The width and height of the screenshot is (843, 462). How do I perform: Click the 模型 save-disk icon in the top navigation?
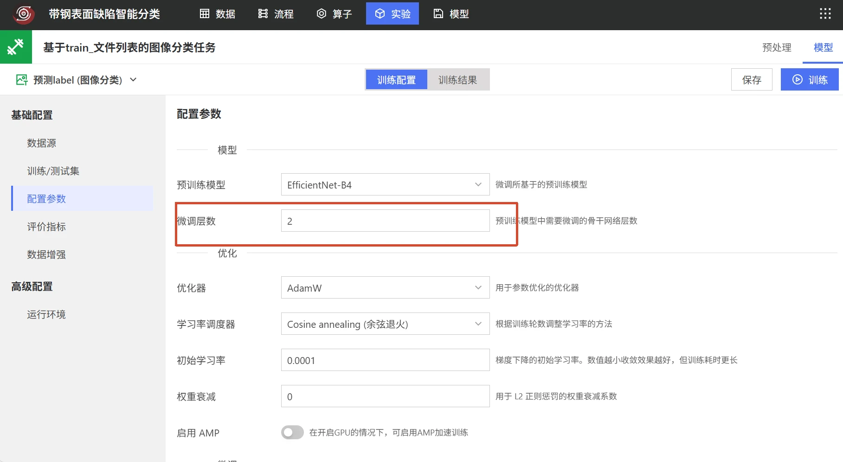438,13
